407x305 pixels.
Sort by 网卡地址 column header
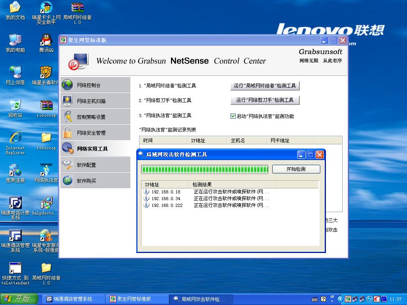point(291,140)
